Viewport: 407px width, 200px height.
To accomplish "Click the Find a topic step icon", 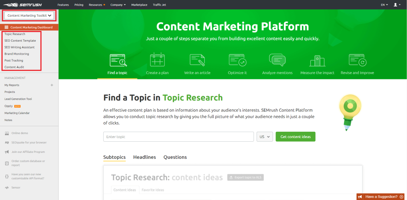I will [118, 60].
